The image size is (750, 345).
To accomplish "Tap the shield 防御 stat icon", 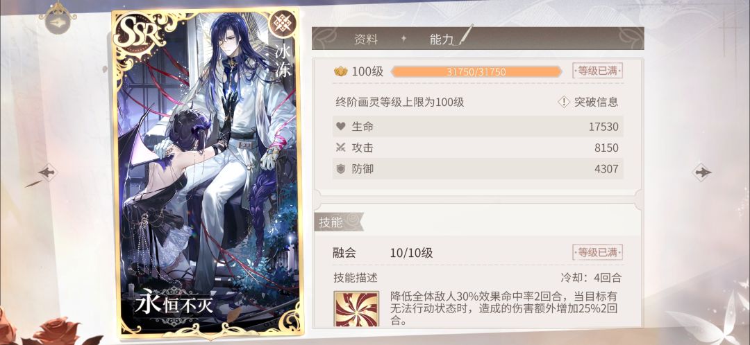I will coord(340,169).
